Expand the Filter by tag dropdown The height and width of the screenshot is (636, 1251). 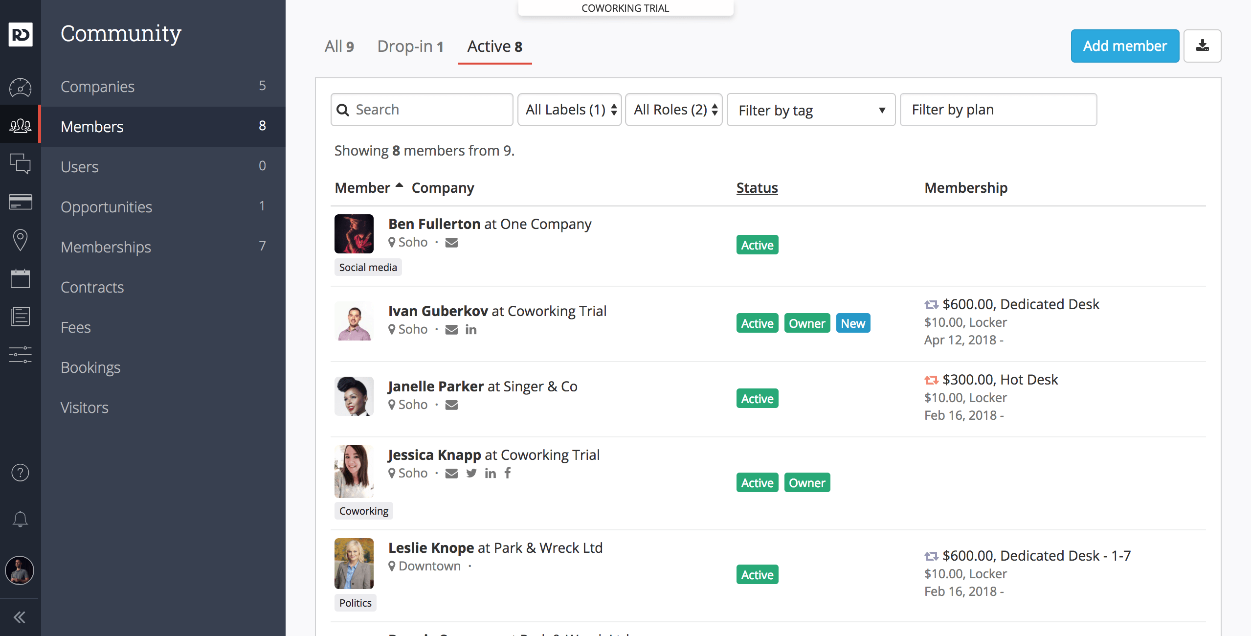811,110
